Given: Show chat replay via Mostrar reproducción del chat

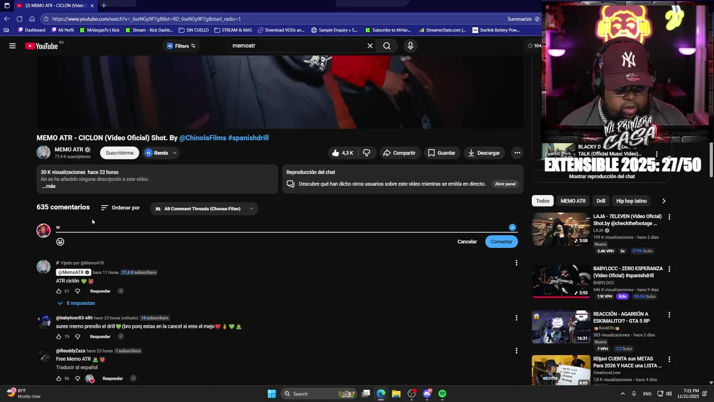Looking at the screenshot, I should click(602, 176).
